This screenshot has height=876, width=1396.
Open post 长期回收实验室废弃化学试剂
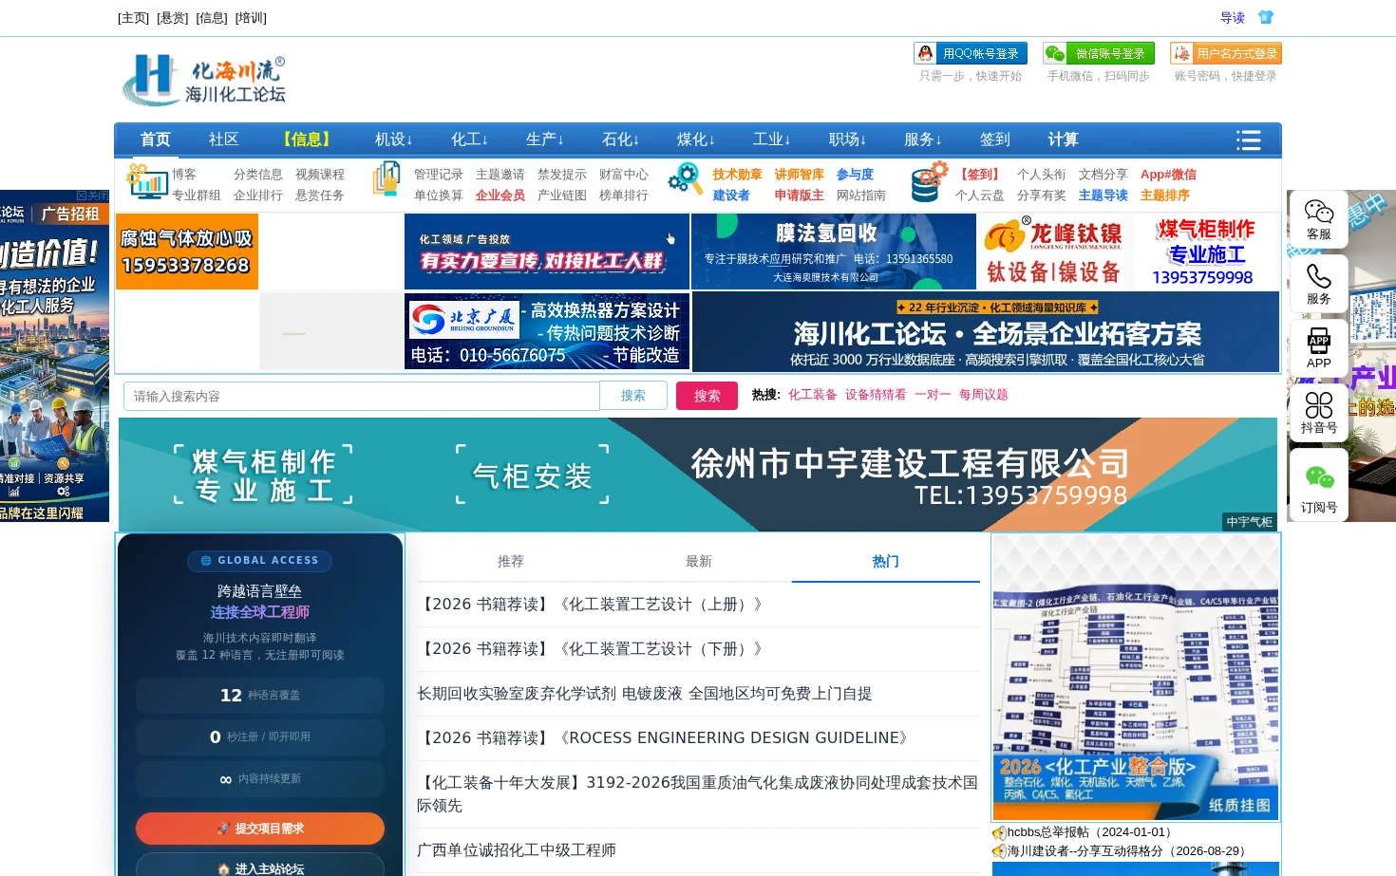coord(645,694)
